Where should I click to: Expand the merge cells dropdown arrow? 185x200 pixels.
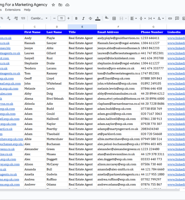pos(126,19)
